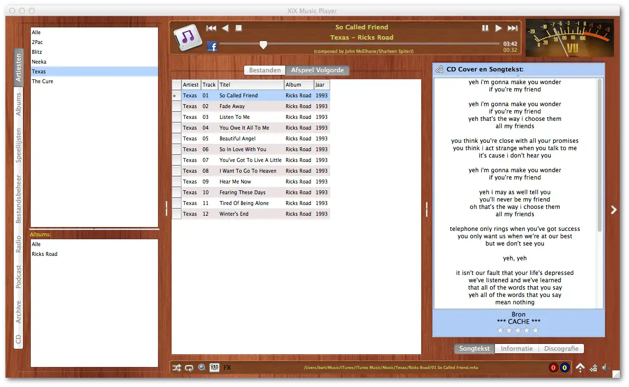The width and height of the screenshot is (629, 387).
Task: Click the blue counter badge
Action: (564, 368)
